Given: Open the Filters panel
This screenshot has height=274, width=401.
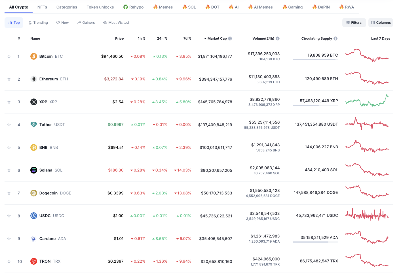Looking at the screenshot, I should pos(354,23).
